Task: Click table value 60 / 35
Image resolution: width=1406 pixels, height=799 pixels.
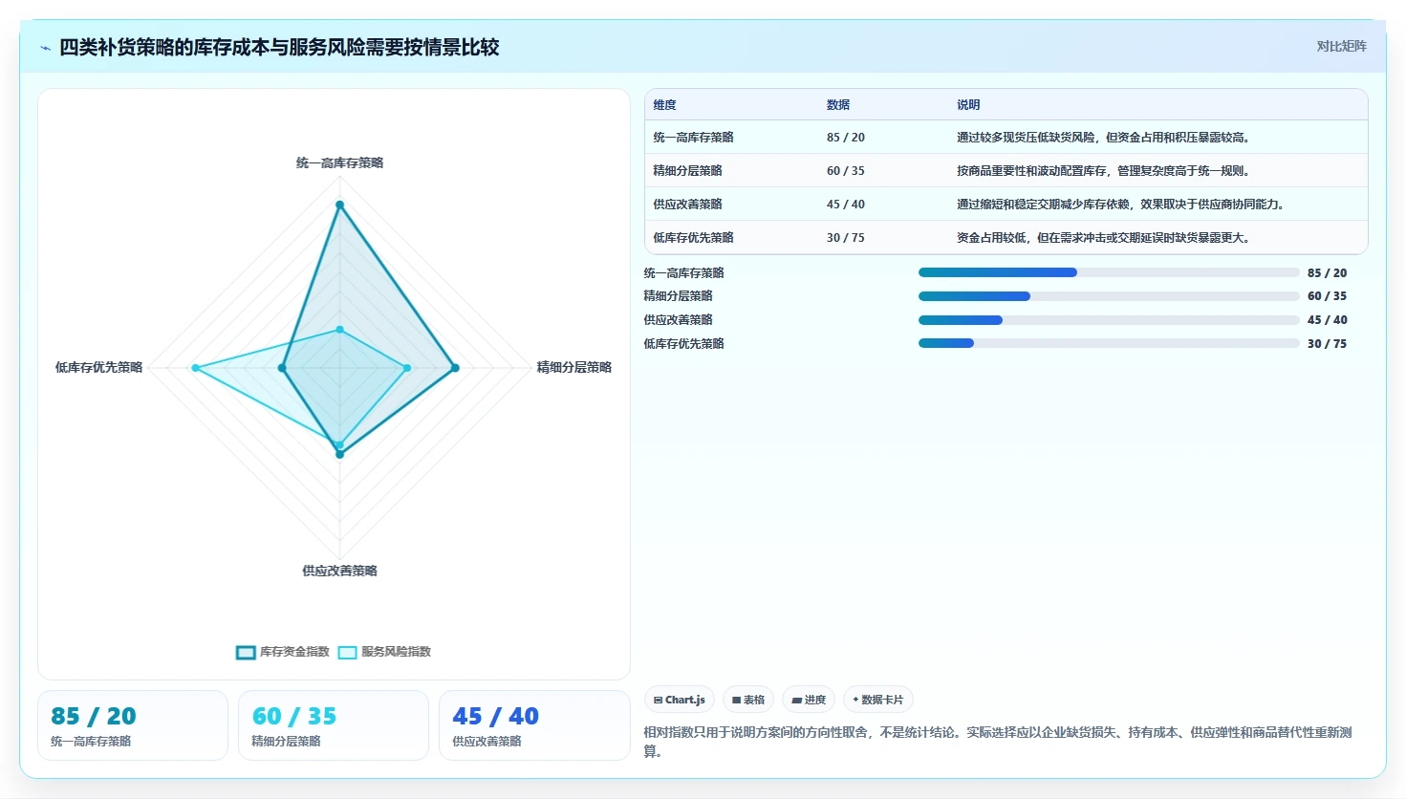Action: [846, 171]
